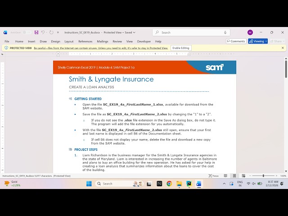Click the PROJECT STEPS heading
This screenshot has width=288, height=216.
click(86, 149)
